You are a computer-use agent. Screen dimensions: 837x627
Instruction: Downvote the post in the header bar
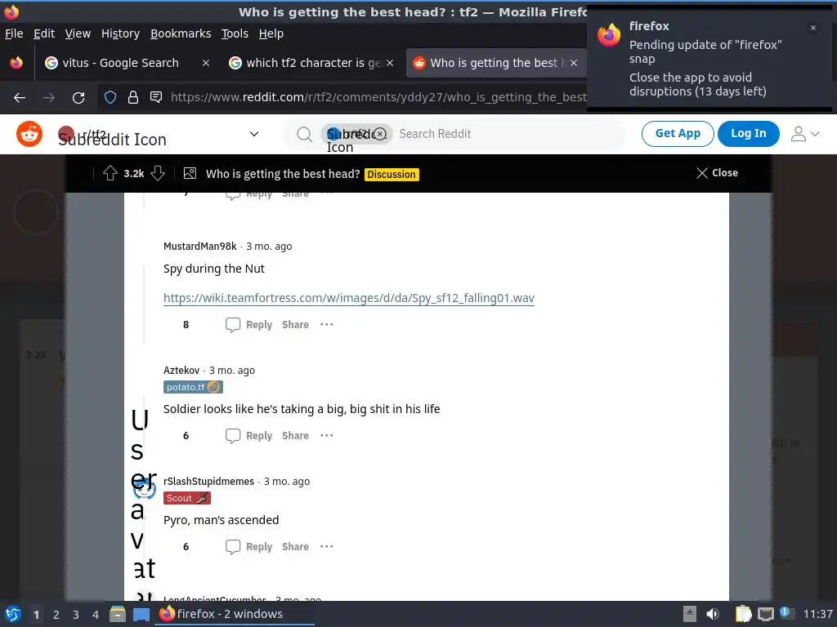point(158,173)
